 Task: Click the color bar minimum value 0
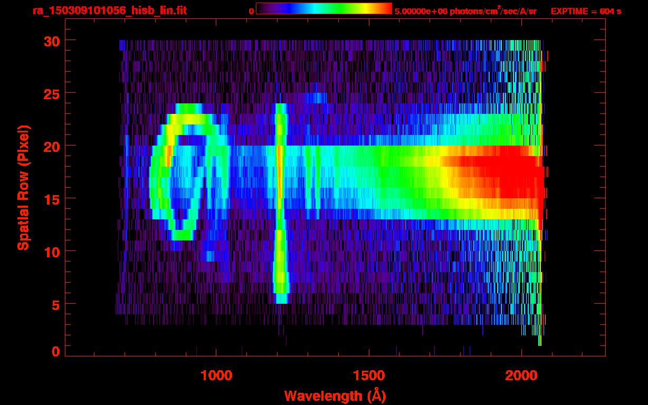click(252, 11)
